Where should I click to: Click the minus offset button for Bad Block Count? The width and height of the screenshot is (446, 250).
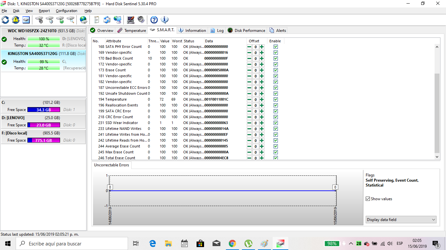point(249,59)
